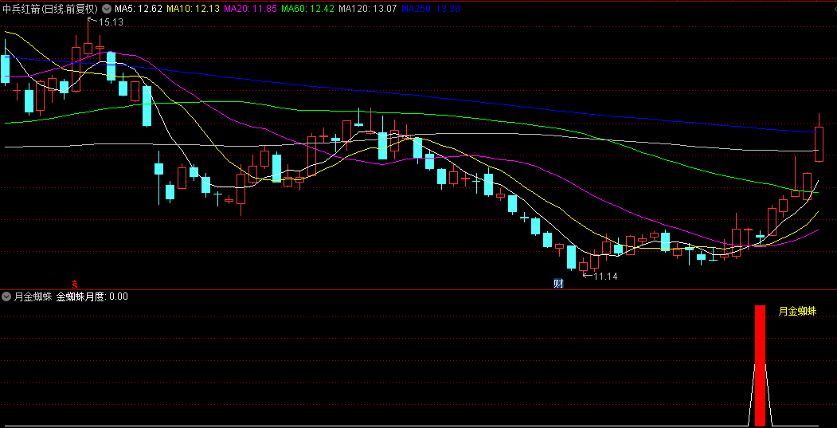
Task: Open the 月金蜘蛛 indicator dropdown arrow
Action: pyautogui.click(x=7, y=296)
